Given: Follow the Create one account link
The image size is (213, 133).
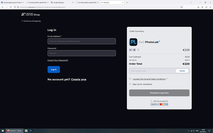Looking at the screenshot, I should (79, 79).
